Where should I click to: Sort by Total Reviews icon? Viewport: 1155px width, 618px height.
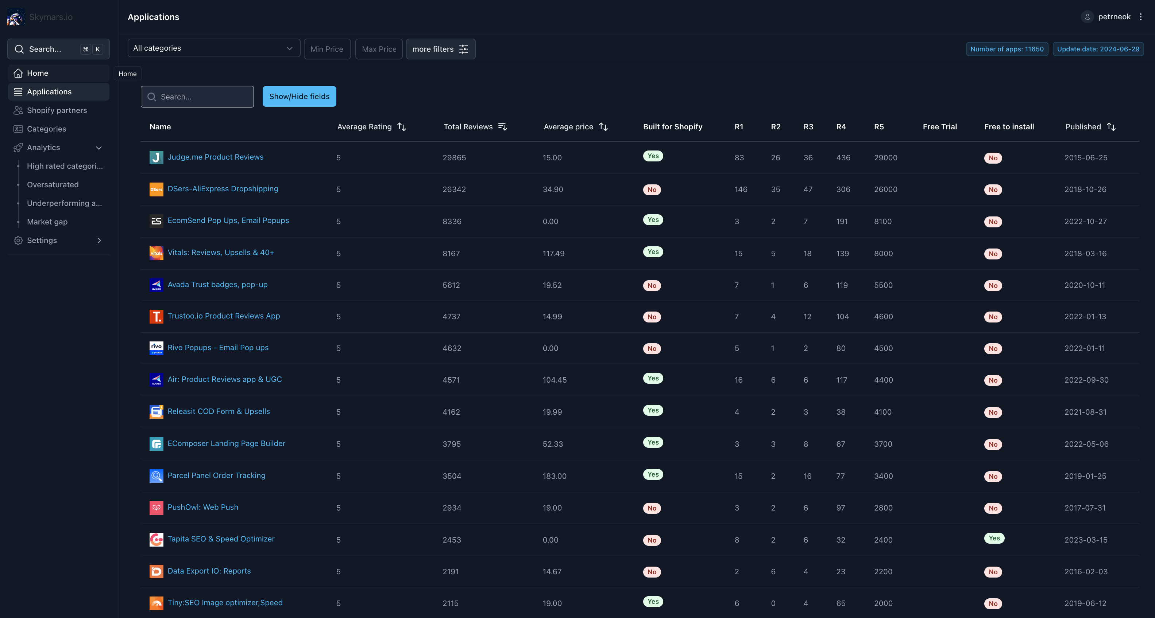click(x=503, y=127)
